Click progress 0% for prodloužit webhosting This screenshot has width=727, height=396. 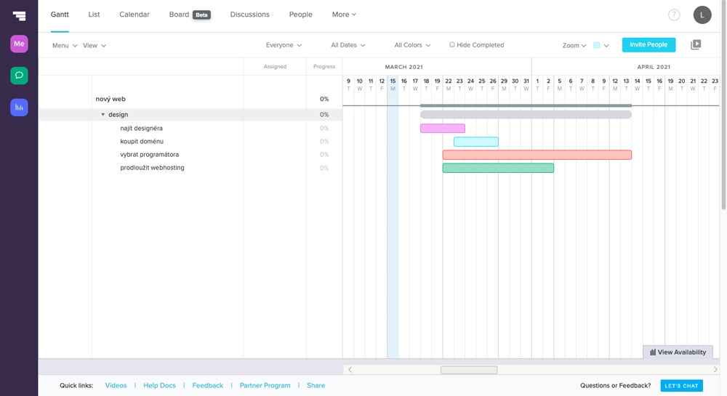(x=324, y=168)
